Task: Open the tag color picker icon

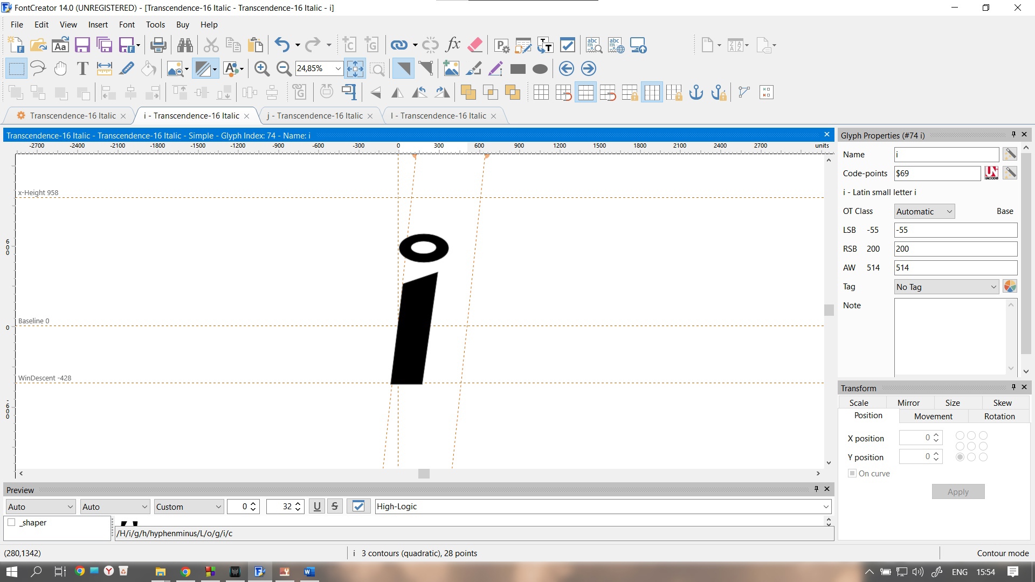Action: (x=1010, y=287)
